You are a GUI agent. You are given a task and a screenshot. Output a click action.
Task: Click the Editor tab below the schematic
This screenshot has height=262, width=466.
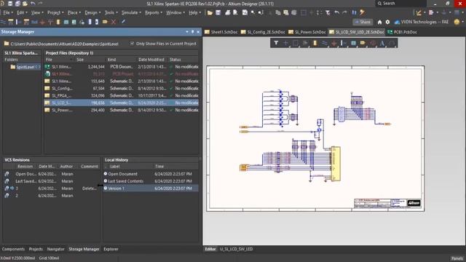pyautogui.click(x=210, y=249)
